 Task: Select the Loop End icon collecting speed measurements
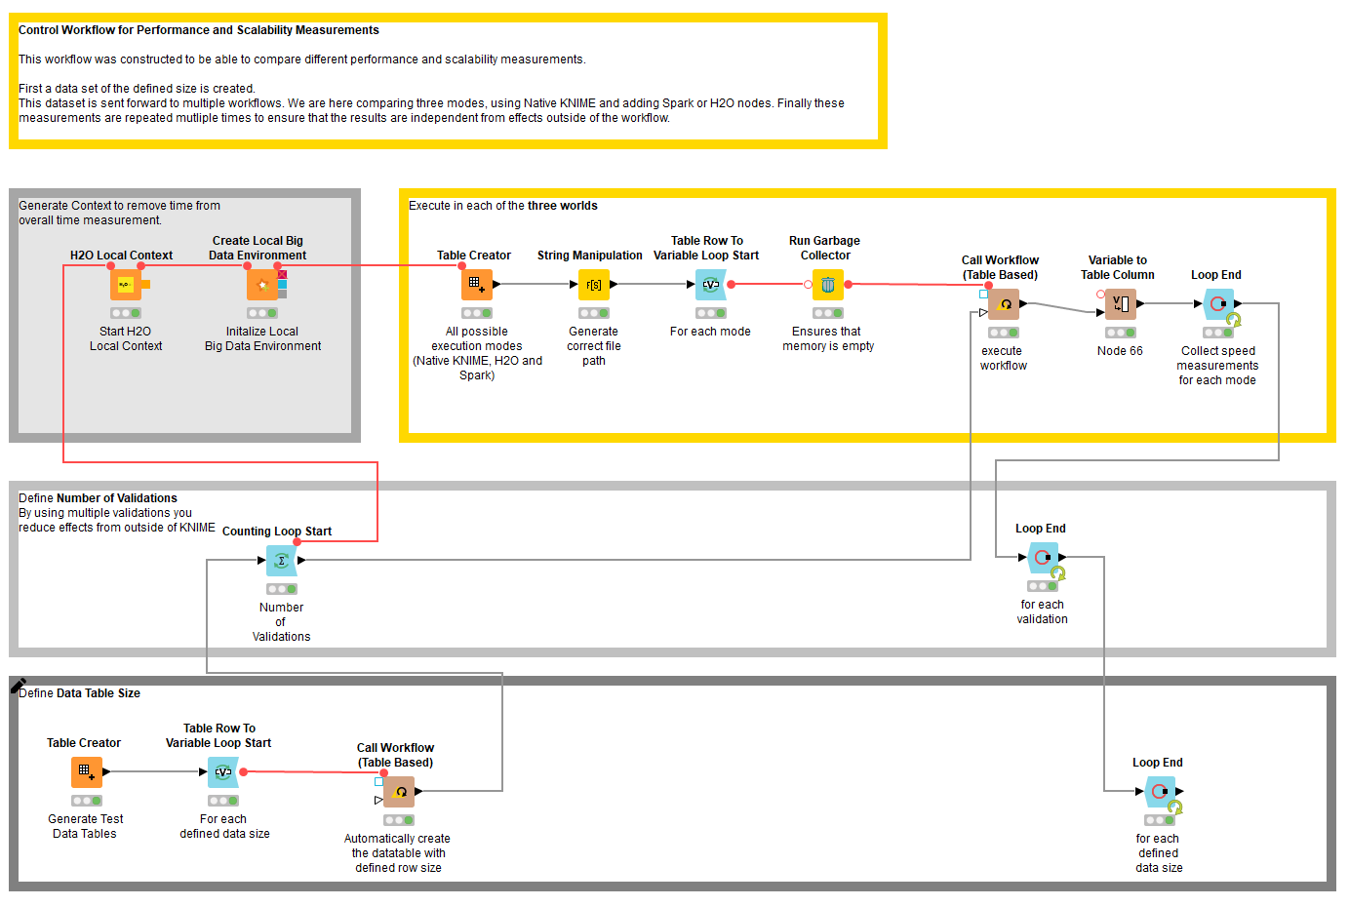tap(1218, 304)
